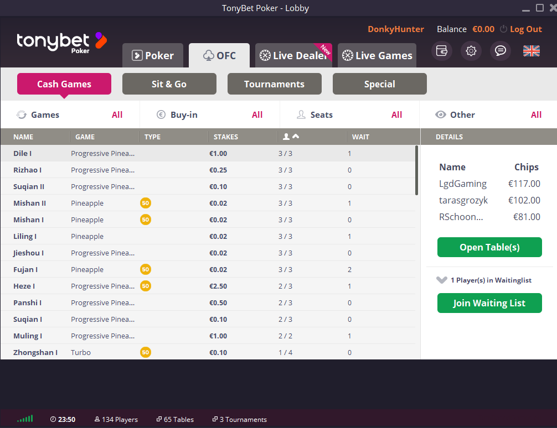Open the Other filter with eye icon
The image size is (557, 428).
point(488,115)
